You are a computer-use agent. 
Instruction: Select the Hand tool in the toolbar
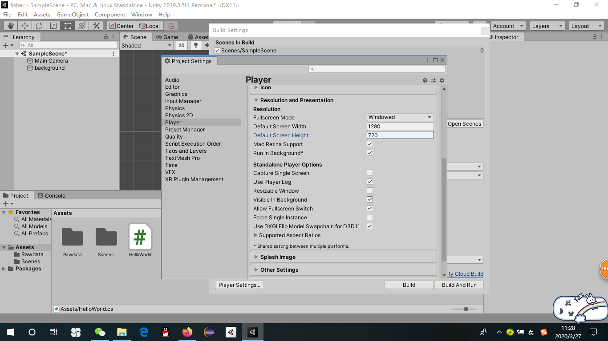11,26
